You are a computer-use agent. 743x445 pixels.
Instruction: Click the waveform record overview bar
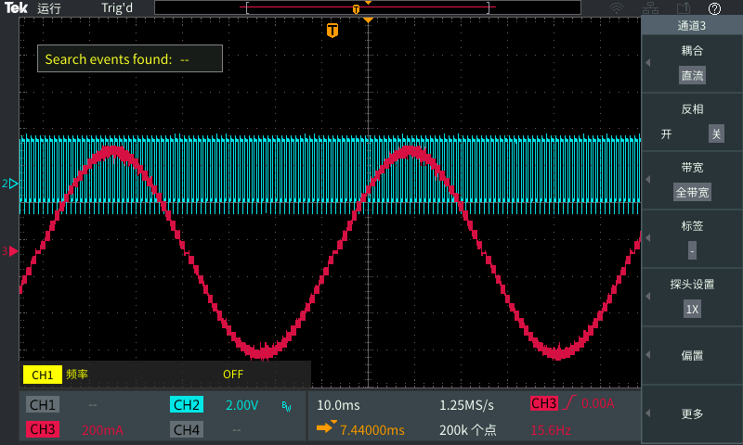coord(368,8)
